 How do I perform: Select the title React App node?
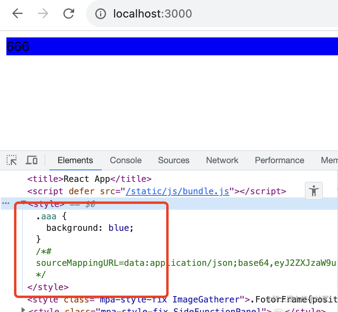[x=89, y=179]
